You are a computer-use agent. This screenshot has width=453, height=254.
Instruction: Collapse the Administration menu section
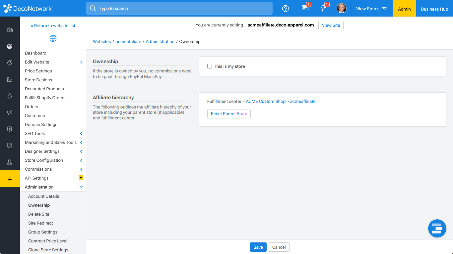81,187
